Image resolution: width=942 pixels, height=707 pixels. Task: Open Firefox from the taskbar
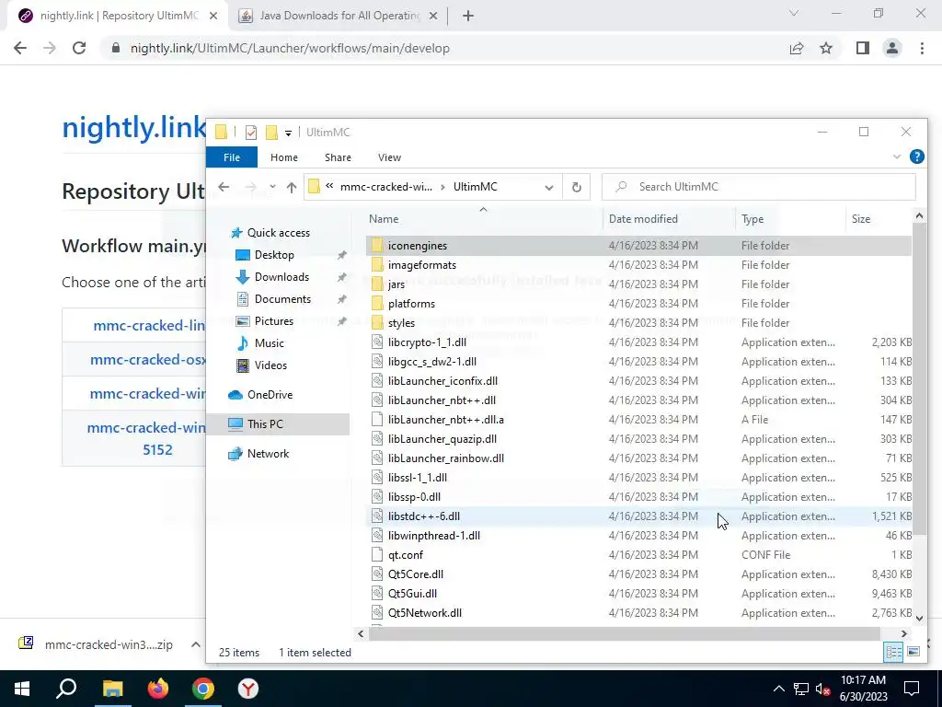[x=158, y=689]
